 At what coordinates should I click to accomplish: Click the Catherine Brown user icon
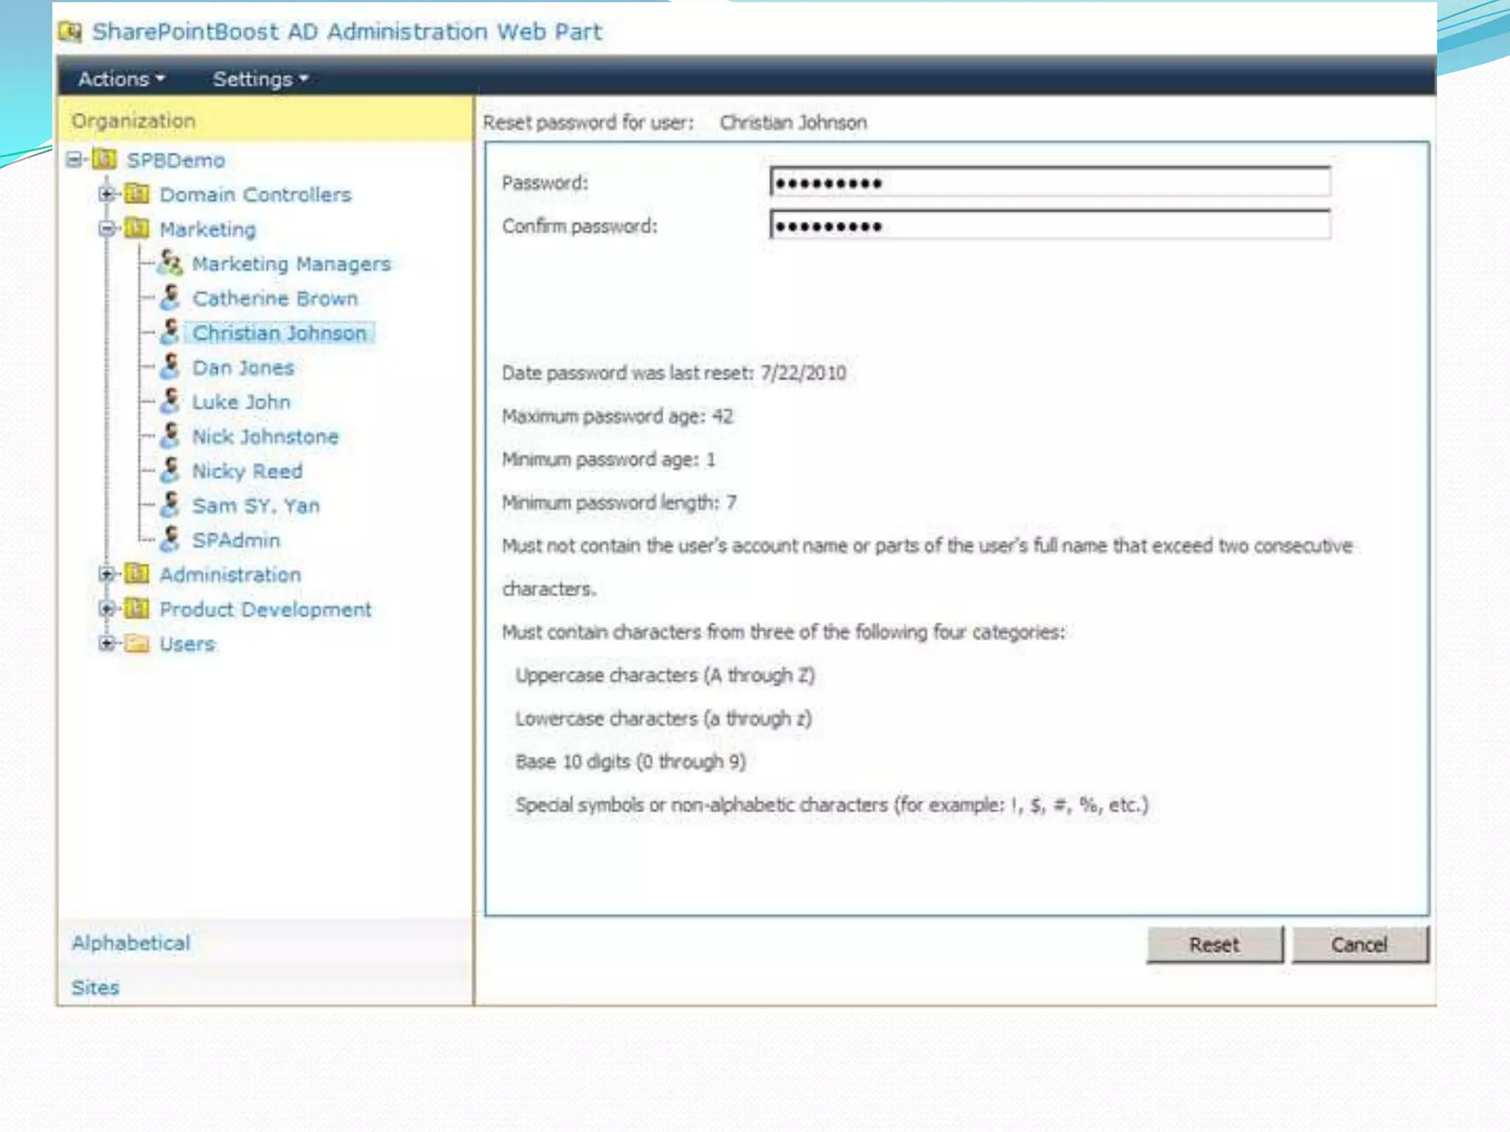pos(170,297)
